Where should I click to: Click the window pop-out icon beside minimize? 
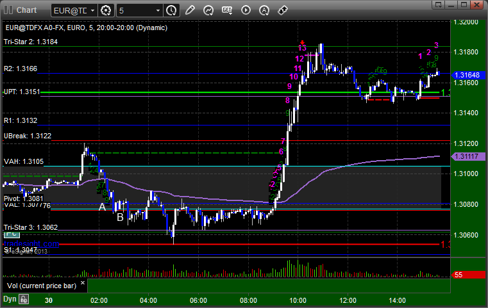click(439, 4)
